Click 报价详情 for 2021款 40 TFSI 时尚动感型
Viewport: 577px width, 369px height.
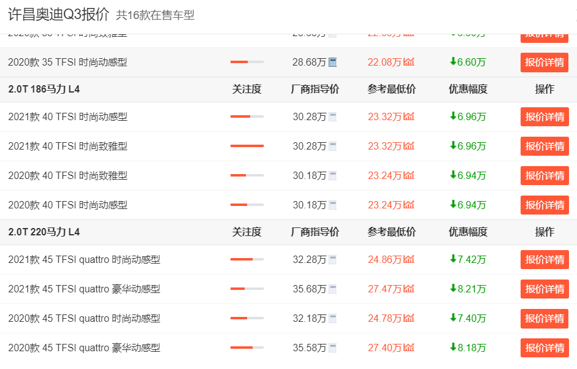coord(545,117)
